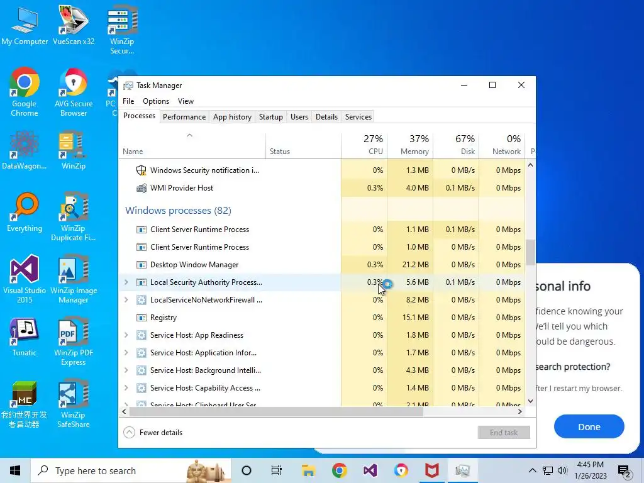Click the Google Chrome desktop shortcut

coord(25,92)
